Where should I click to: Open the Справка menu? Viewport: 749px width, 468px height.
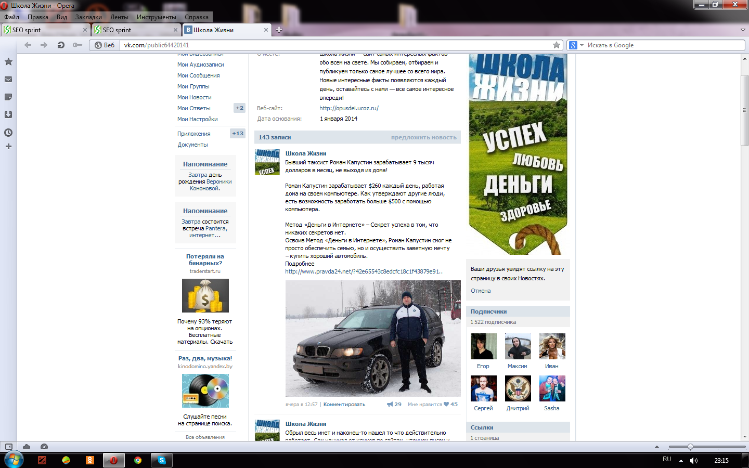pyautogui.click(x=197, y=17)
